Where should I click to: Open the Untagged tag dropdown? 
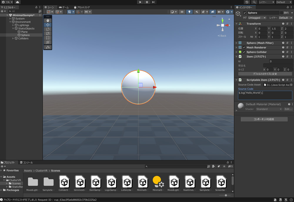257,18
